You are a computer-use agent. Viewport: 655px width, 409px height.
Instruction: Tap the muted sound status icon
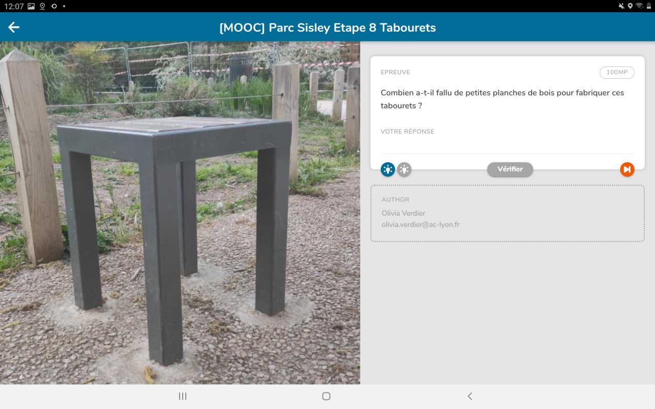[621, 6]
